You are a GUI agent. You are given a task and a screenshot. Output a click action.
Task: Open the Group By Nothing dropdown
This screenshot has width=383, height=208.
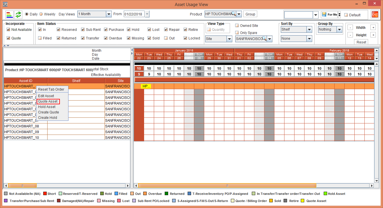(x=339, y=29)
